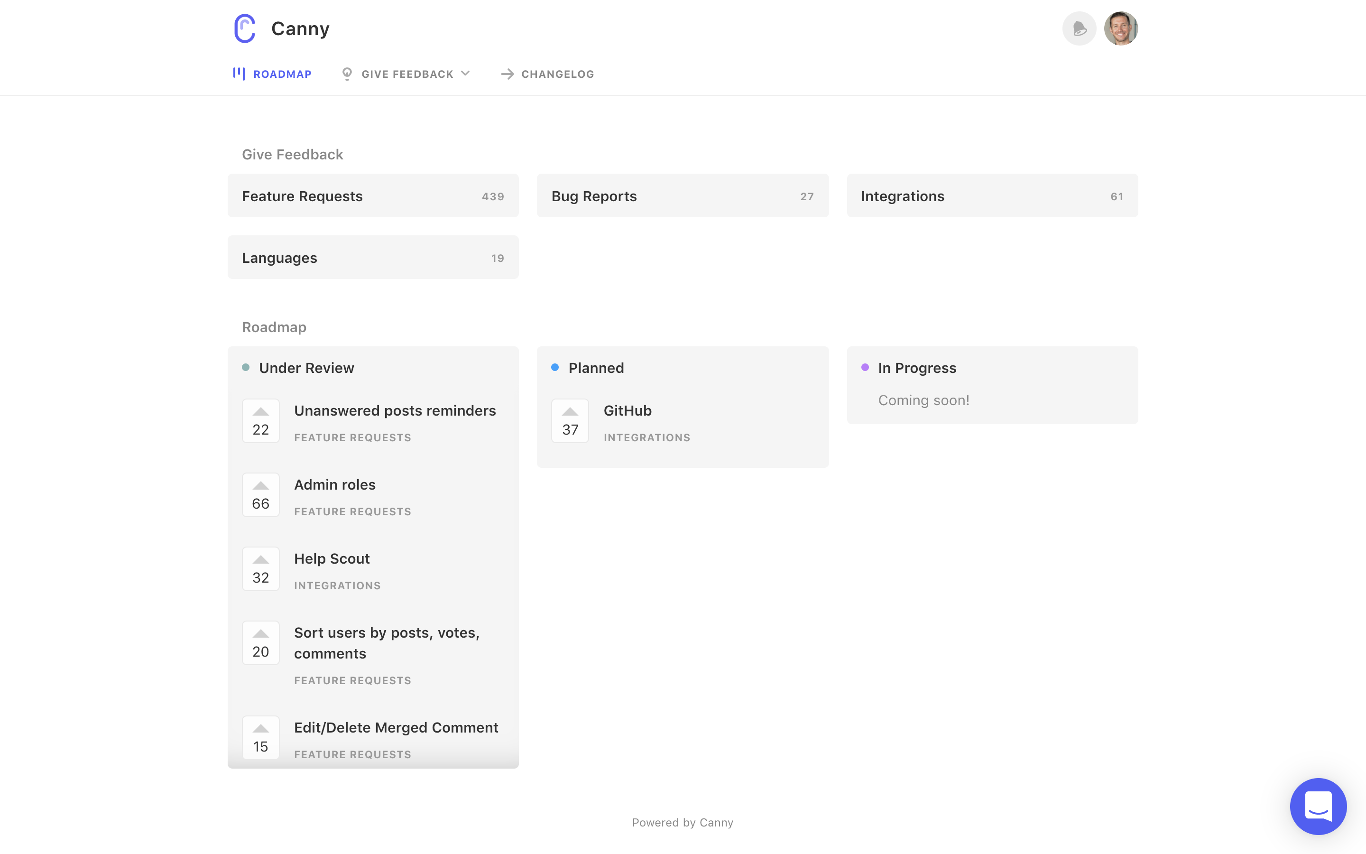
Task: Click the Changelog arrow icon
Action: pos(507,74)
